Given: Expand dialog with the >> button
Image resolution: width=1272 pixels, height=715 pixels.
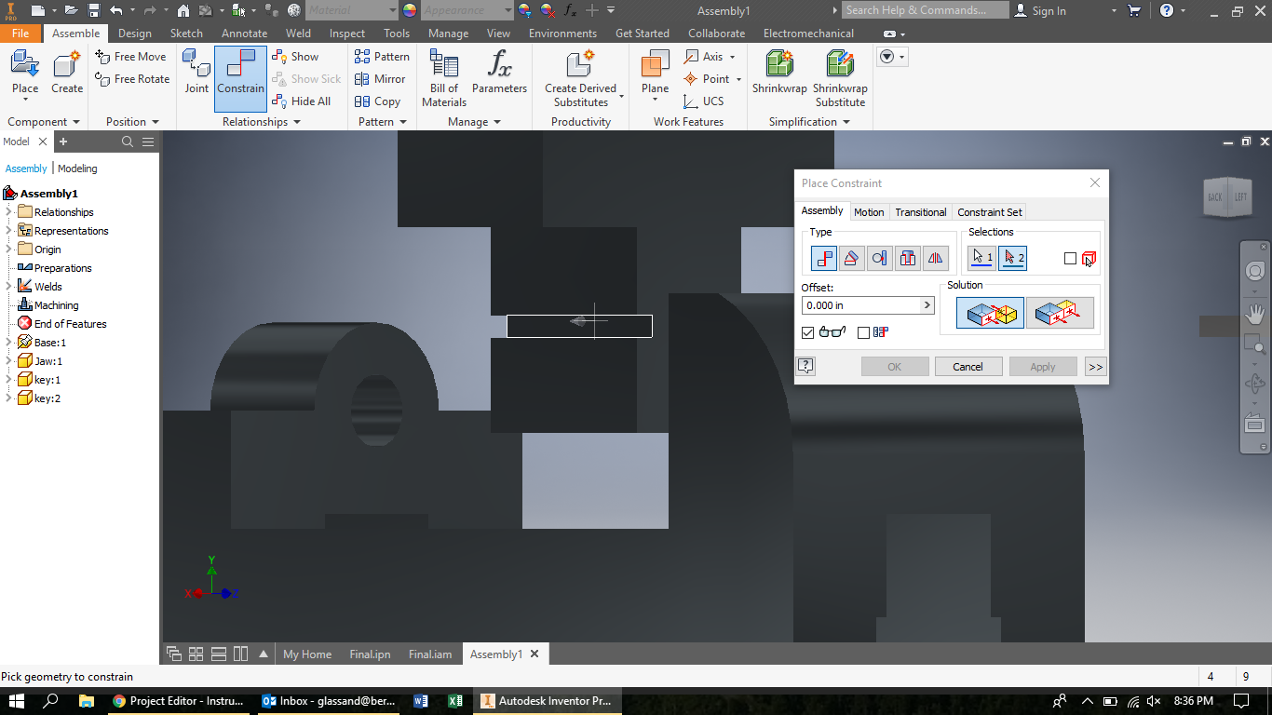Looking at the screenshot, I should pyautogui.click(x=1096, y=367).
